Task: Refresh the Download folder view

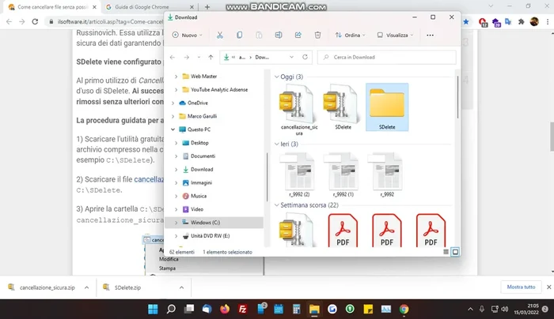Action: (305, 57)
